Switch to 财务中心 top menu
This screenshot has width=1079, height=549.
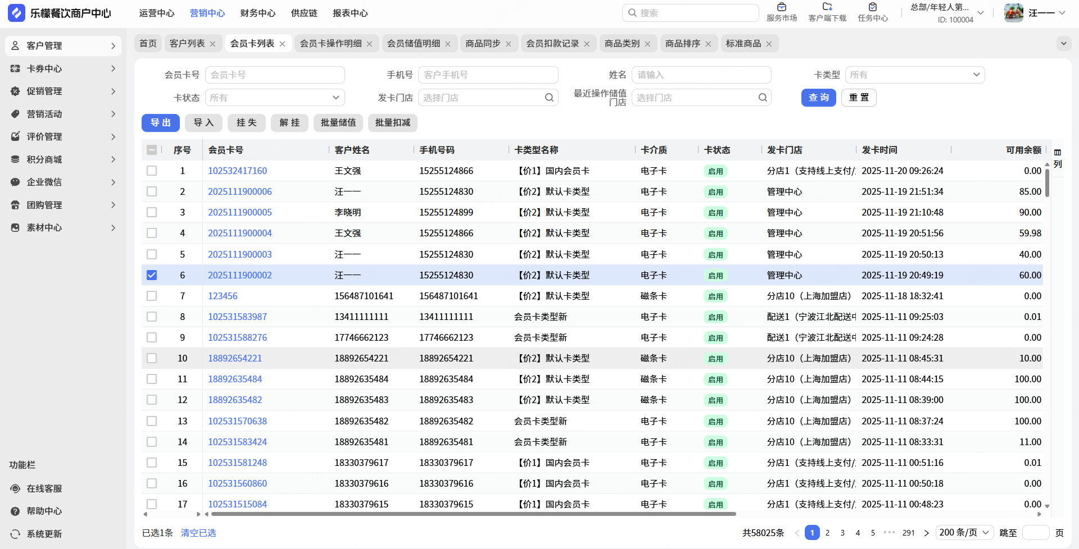tap(257, 13)
